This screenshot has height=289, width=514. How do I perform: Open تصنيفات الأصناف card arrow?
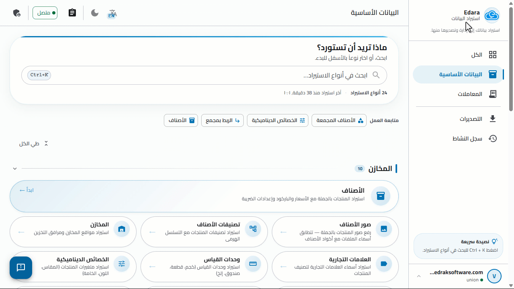coord(153,232)
